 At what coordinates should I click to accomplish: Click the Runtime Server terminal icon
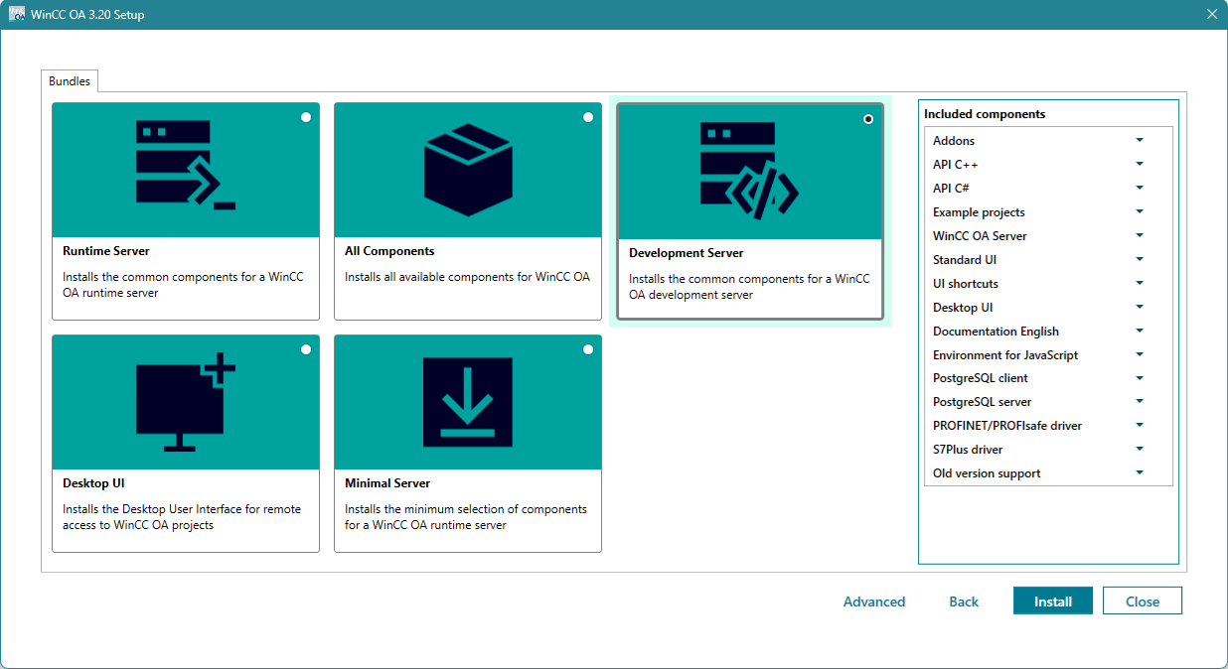185,165
